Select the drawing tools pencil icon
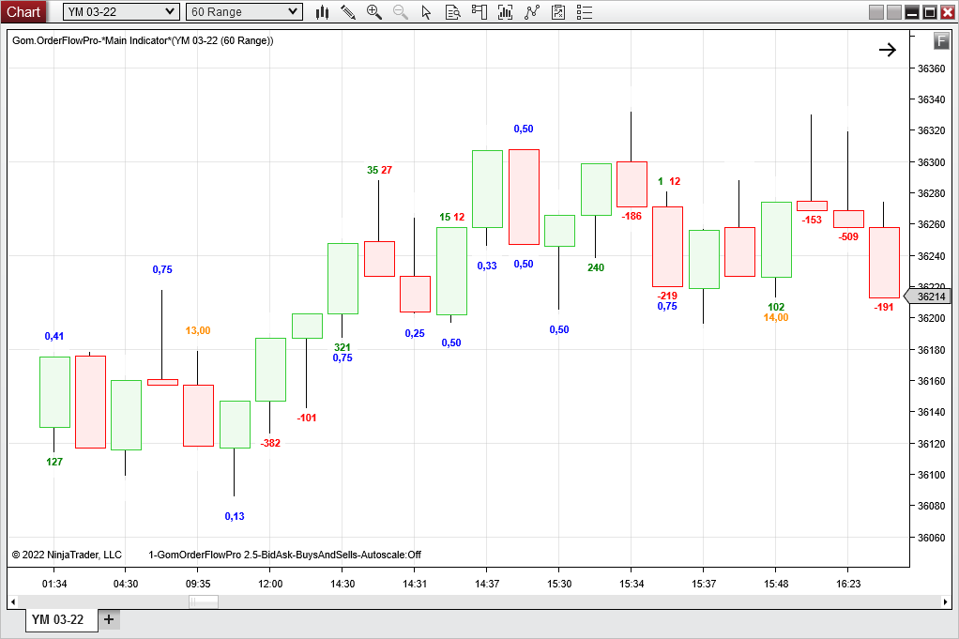Image resolution: width=959 pixels, height=639 pixels. coord(349,12)
